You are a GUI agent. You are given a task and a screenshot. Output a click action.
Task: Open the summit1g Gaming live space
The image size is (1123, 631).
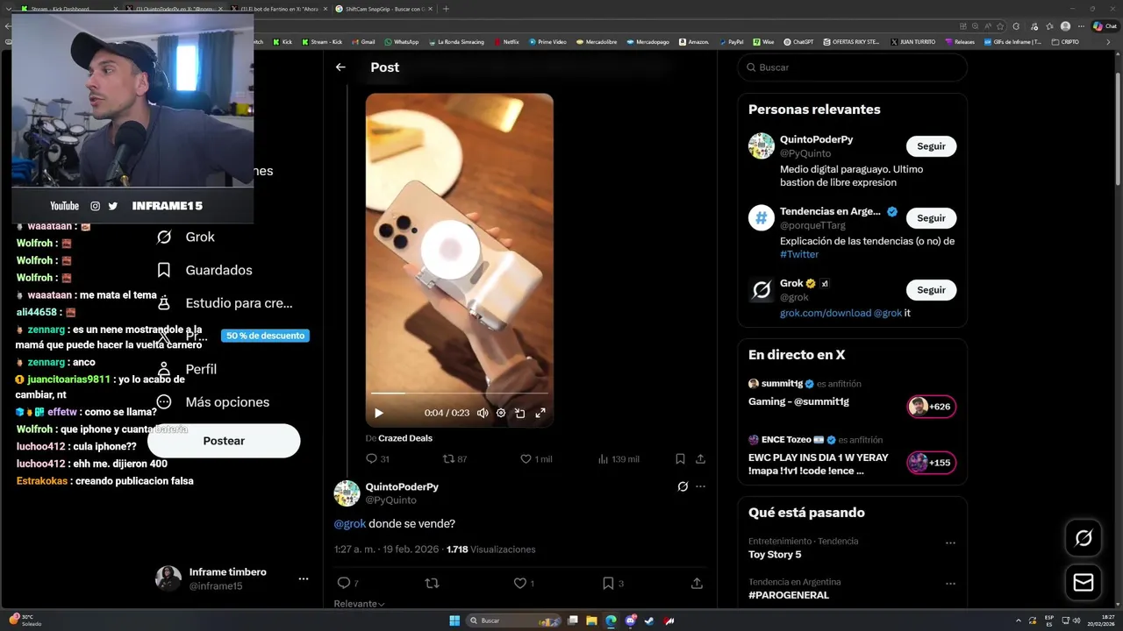click(x=798, y=401)
